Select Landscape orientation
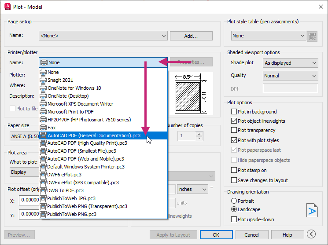The width and height of the screenshot is (328, 245). click(234, 209)
